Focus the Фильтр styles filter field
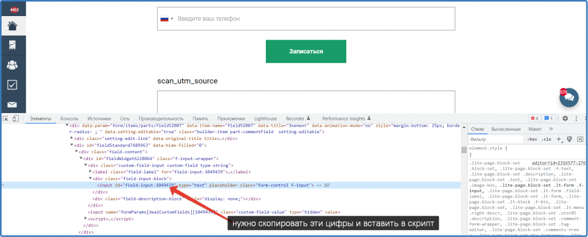The width and height of the screenshot is (588, 237). coord(496,139)
